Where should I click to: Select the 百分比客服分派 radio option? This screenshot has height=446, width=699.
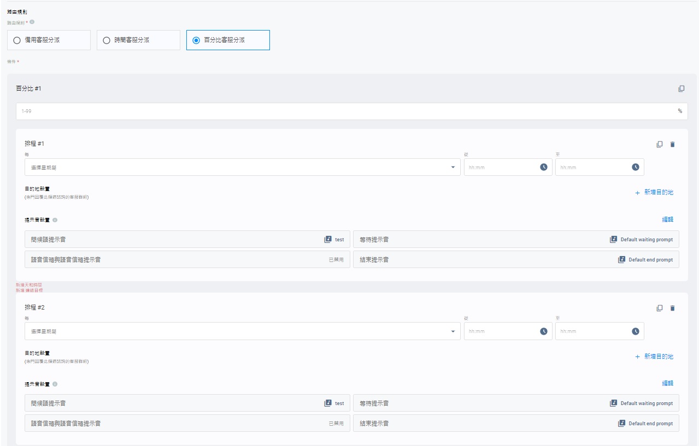point(228,40)
